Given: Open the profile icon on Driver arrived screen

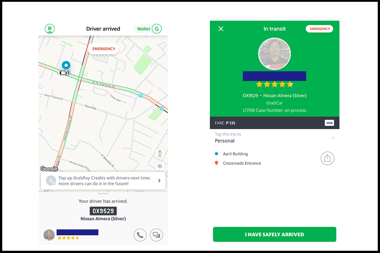Looking at the screenshot, I should (50, 29).
